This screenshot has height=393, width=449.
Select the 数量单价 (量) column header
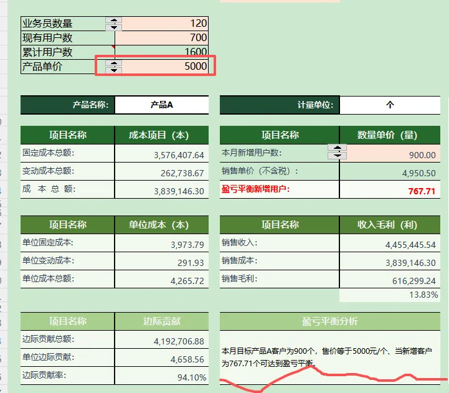(390, 135)
